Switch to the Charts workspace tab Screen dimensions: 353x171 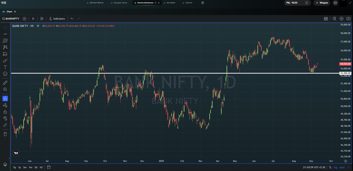[187, 3]
